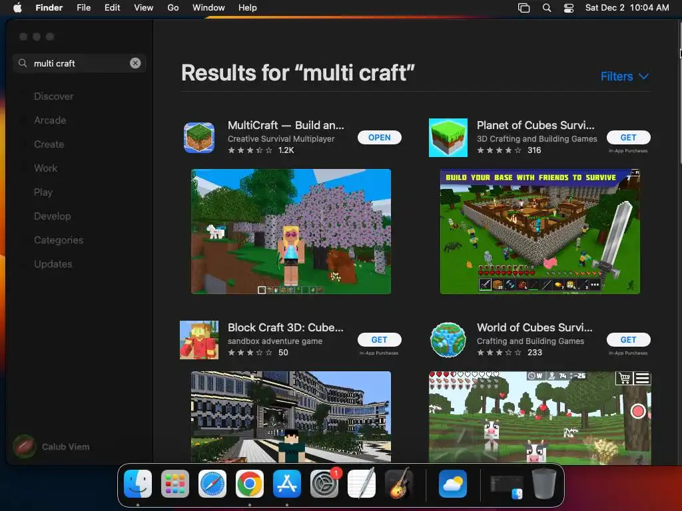Click the Calub Viem account name
682x511 pixels.
click(x=66, y=446)
